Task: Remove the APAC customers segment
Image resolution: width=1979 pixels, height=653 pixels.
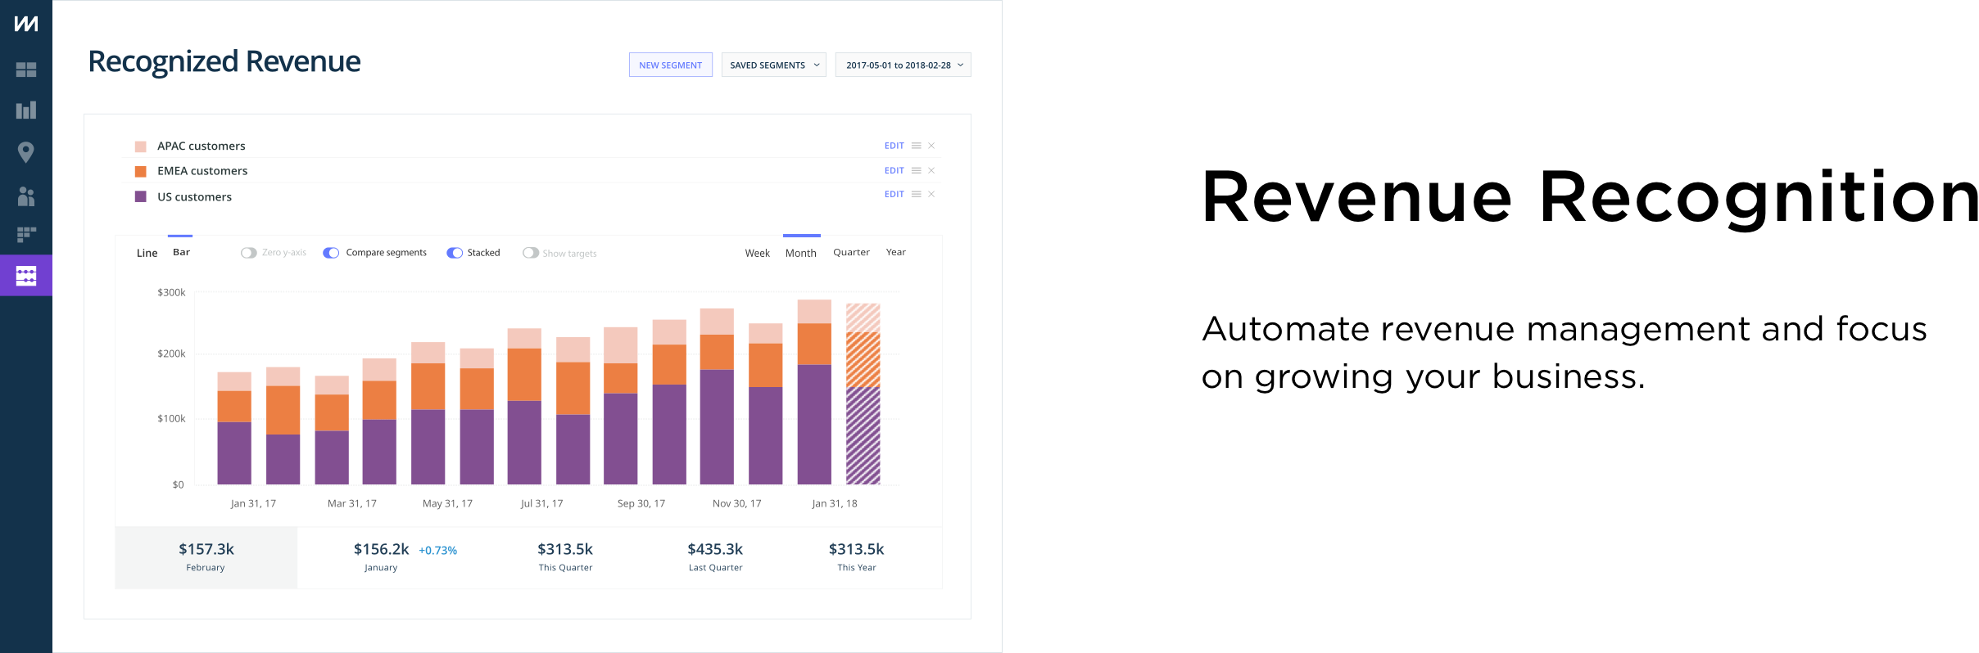Action: [931, 146]
